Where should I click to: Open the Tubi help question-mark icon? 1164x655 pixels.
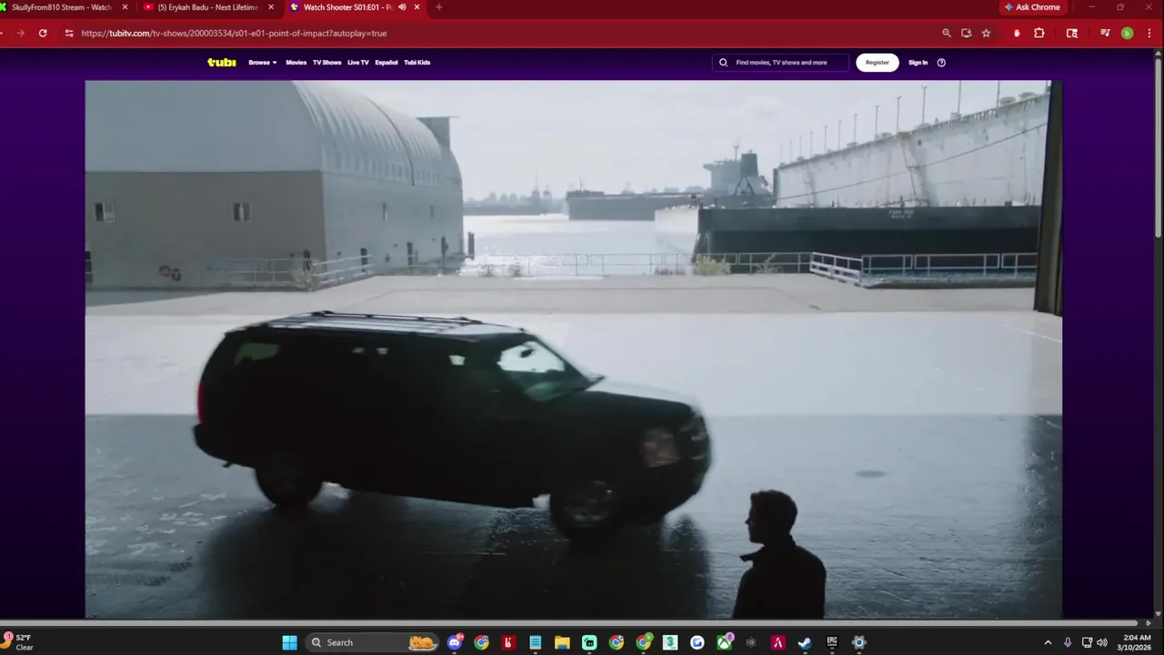pyautogui.click(x=941, y=63)
